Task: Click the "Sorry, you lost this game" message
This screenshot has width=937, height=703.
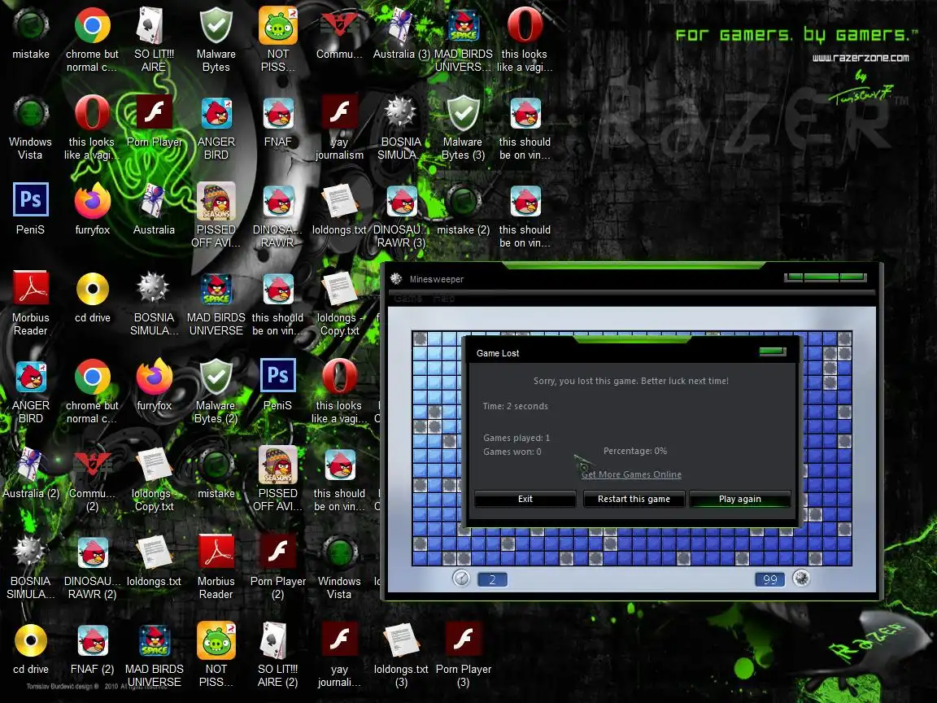Action: point(631,381)
